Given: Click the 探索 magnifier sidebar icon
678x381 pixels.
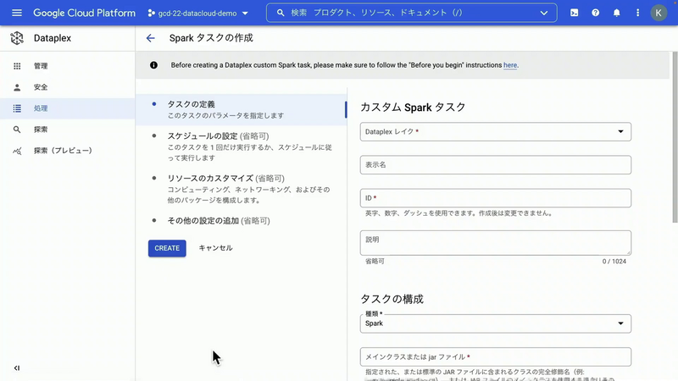Looking at the screenshot, I should point(17,130).
